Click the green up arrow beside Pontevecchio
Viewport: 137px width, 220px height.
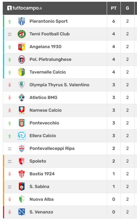point(10,123)
